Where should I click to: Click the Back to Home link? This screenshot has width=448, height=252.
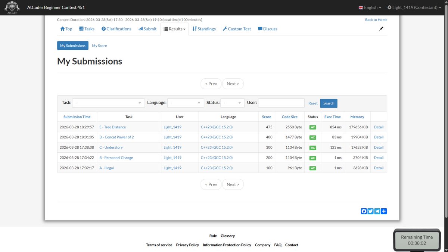[376, 20]
